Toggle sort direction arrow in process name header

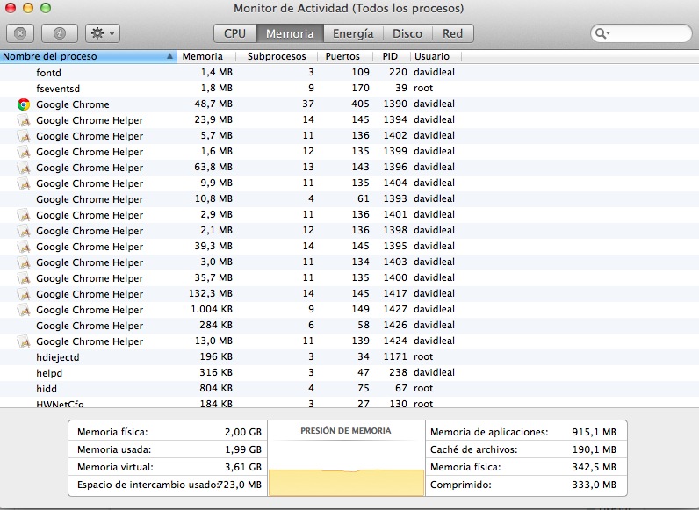pyautogui.click(x=169, y=56)
